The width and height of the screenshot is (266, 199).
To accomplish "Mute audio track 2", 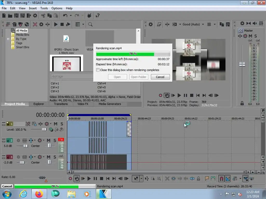I will click(x=49, y=140).
